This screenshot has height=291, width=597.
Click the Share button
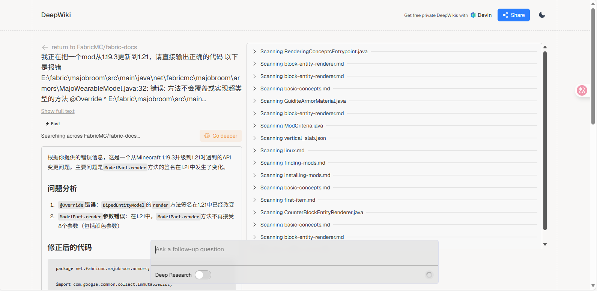[x=513, y=15]
